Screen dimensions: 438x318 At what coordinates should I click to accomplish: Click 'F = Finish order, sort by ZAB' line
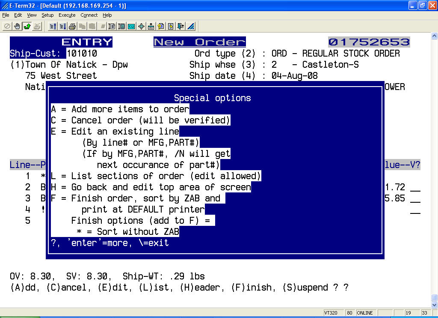point(138,198)
